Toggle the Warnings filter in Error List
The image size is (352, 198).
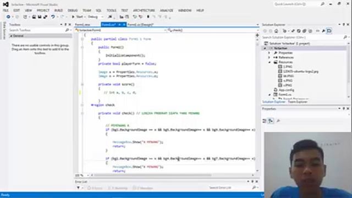click(x=118, y=188)
